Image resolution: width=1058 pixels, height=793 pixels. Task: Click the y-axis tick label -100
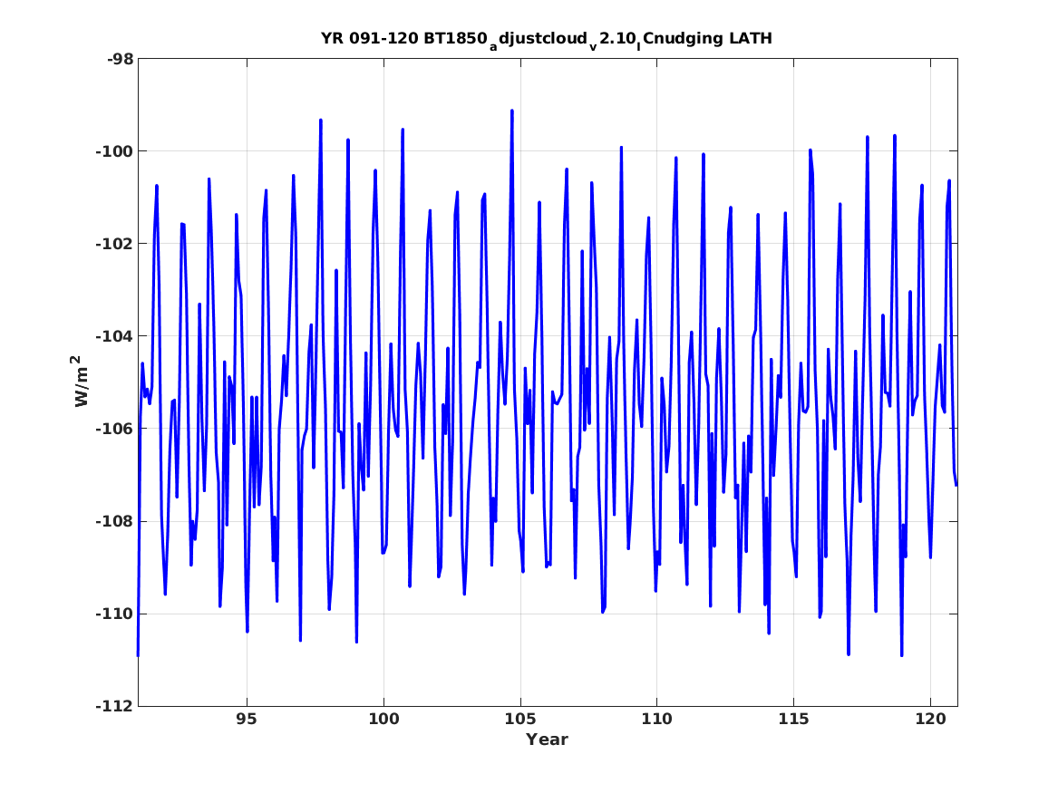[115, 151]
